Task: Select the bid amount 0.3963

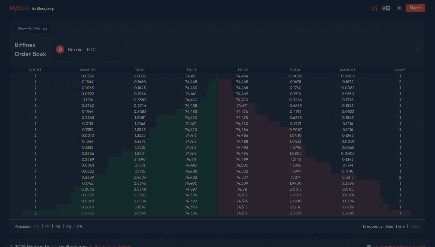Action: point(88,118)
